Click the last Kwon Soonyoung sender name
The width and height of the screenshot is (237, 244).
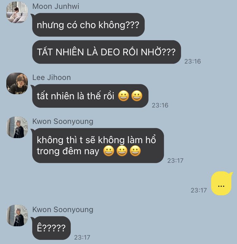pyautogui.click(x=63, y=210)
